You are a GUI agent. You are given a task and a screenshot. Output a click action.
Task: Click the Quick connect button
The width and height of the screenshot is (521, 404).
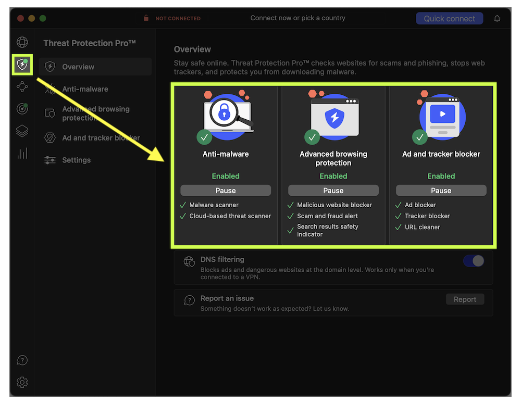[x=449, y=19]
